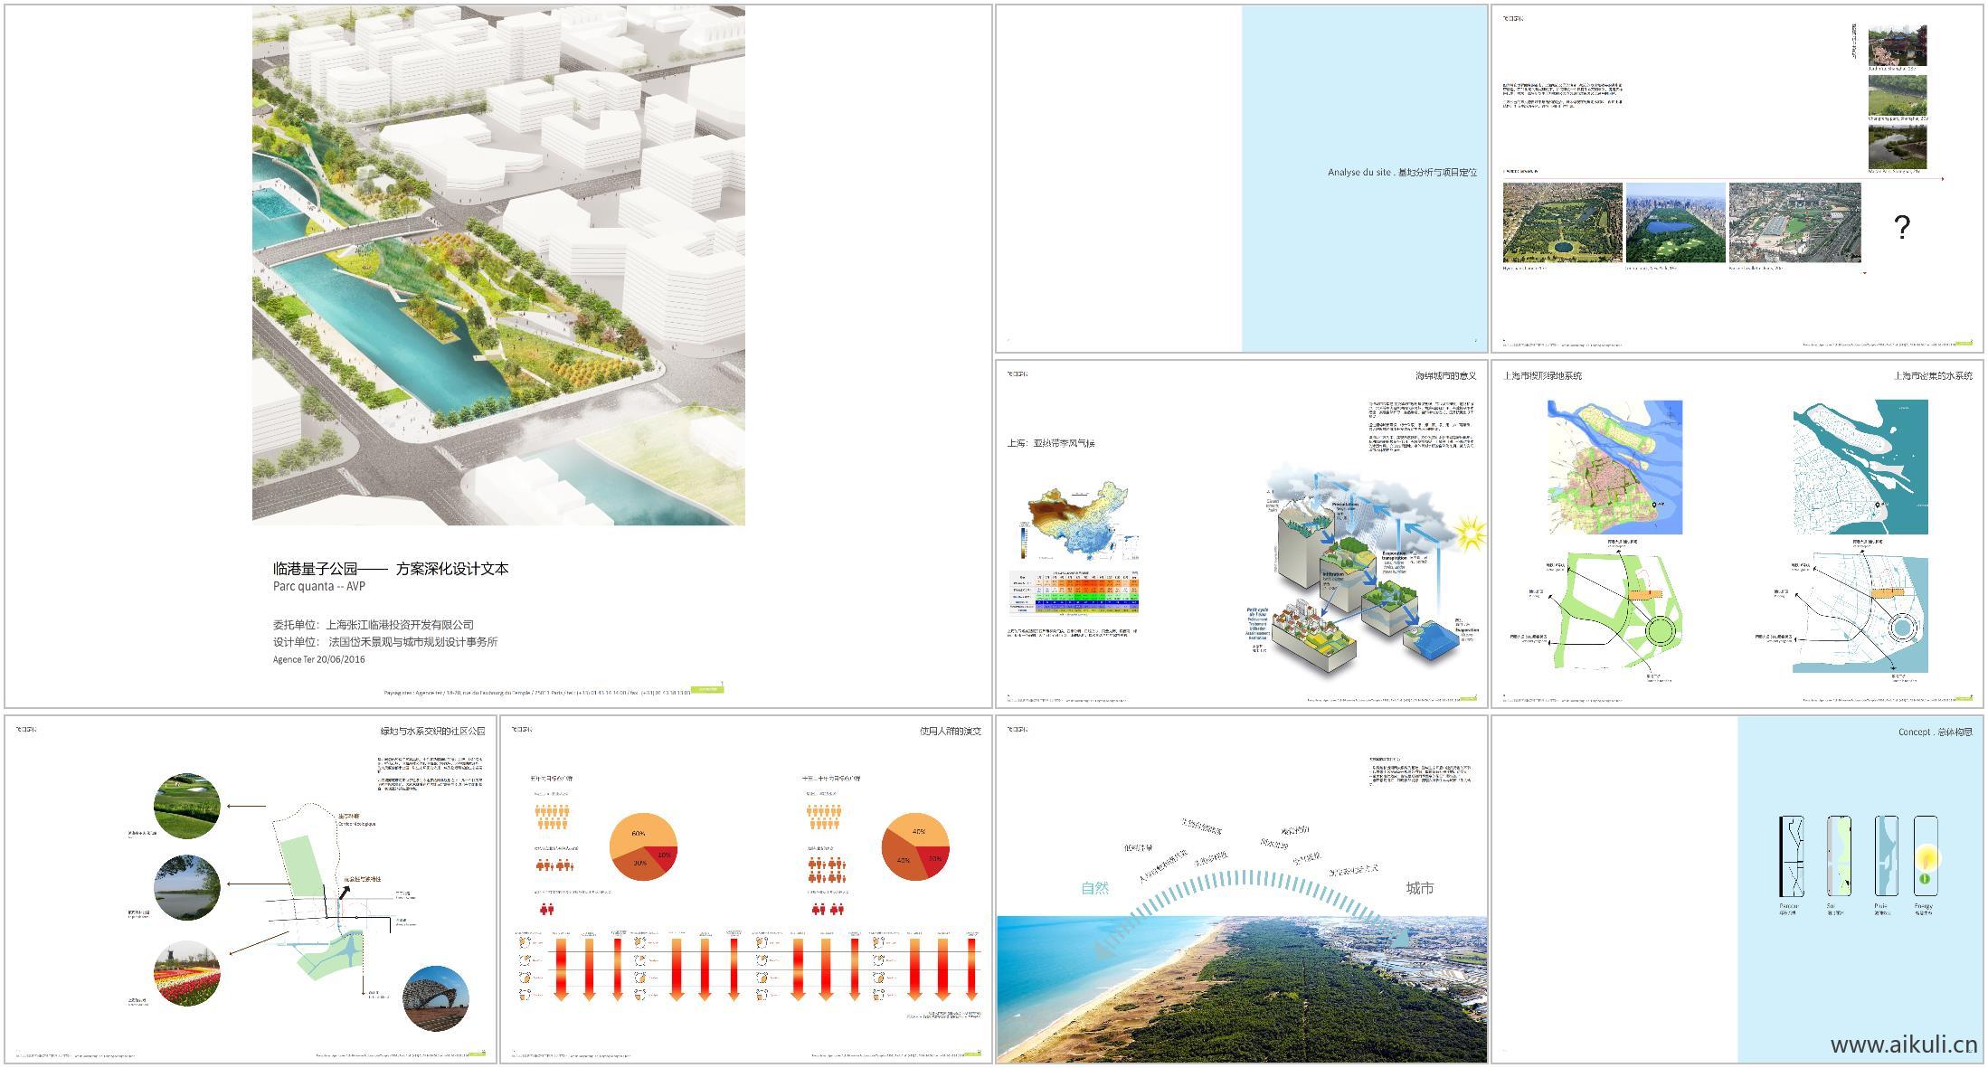The height and width of the screenshot is (1068, 1988).
Task: Click the large question mark symbol
Action: [x=1902, y=227]
